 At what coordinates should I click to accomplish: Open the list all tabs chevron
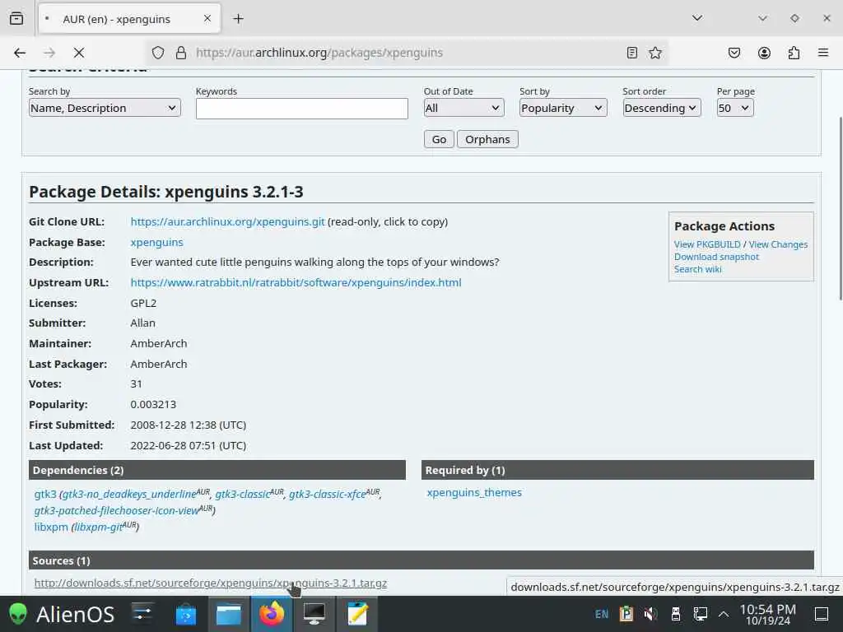point(697,18)
